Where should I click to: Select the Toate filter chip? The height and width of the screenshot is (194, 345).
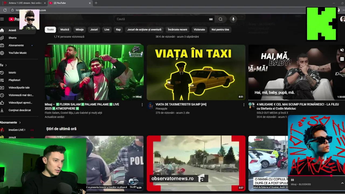pos(50,30)
